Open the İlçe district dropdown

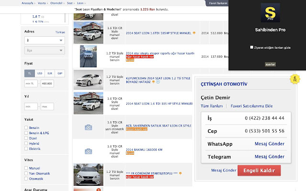[x=44, y=51]
